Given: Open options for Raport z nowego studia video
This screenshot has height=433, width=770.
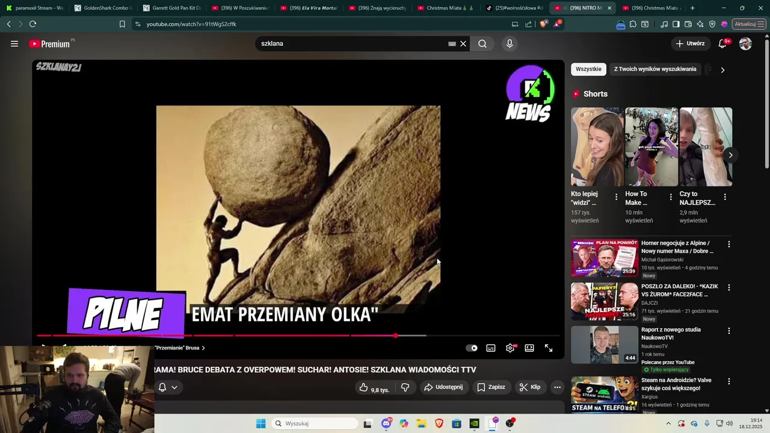Looking at the screenshot, I should 729,331.
